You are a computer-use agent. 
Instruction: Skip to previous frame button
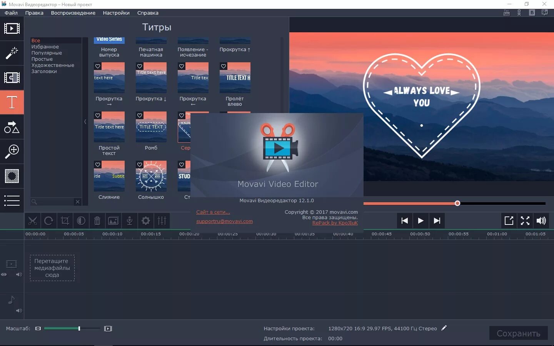click(404, 221)
